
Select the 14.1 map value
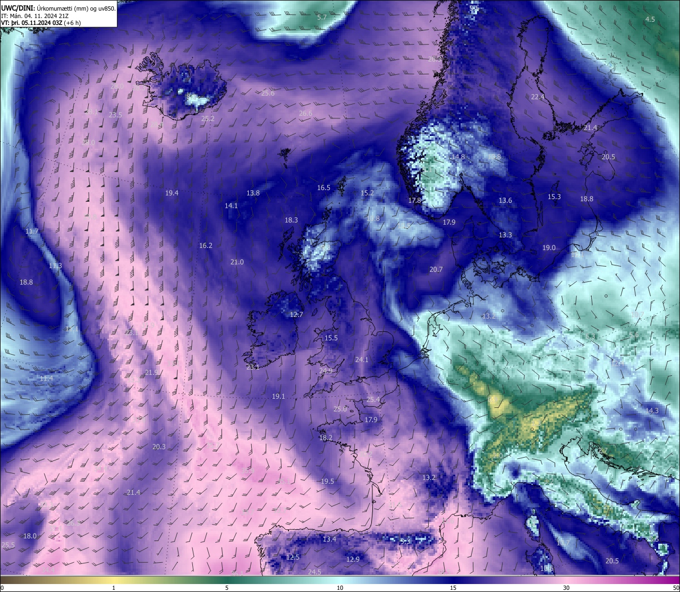[231, 206]
